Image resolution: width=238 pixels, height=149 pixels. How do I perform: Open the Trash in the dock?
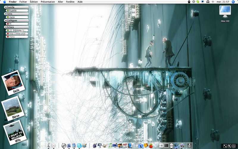(189, 145)
